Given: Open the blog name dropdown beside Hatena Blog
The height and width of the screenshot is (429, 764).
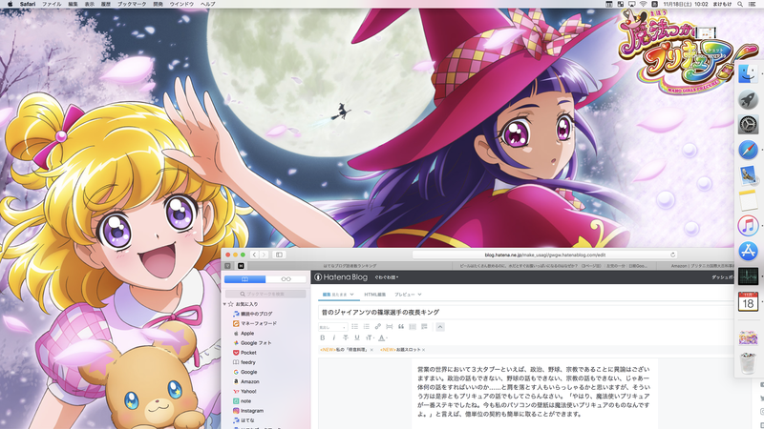Looking at the screenshot, I should click(x=387, y=277).
